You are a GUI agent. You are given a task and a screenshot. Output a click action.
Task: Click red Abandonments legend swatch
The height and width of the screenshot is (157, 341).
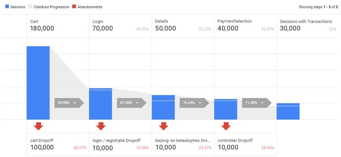click(74, 7)
